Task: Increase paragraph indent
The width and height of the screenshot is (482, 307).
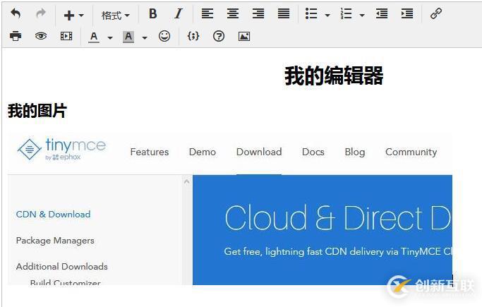Action: (x=407, y=14)
